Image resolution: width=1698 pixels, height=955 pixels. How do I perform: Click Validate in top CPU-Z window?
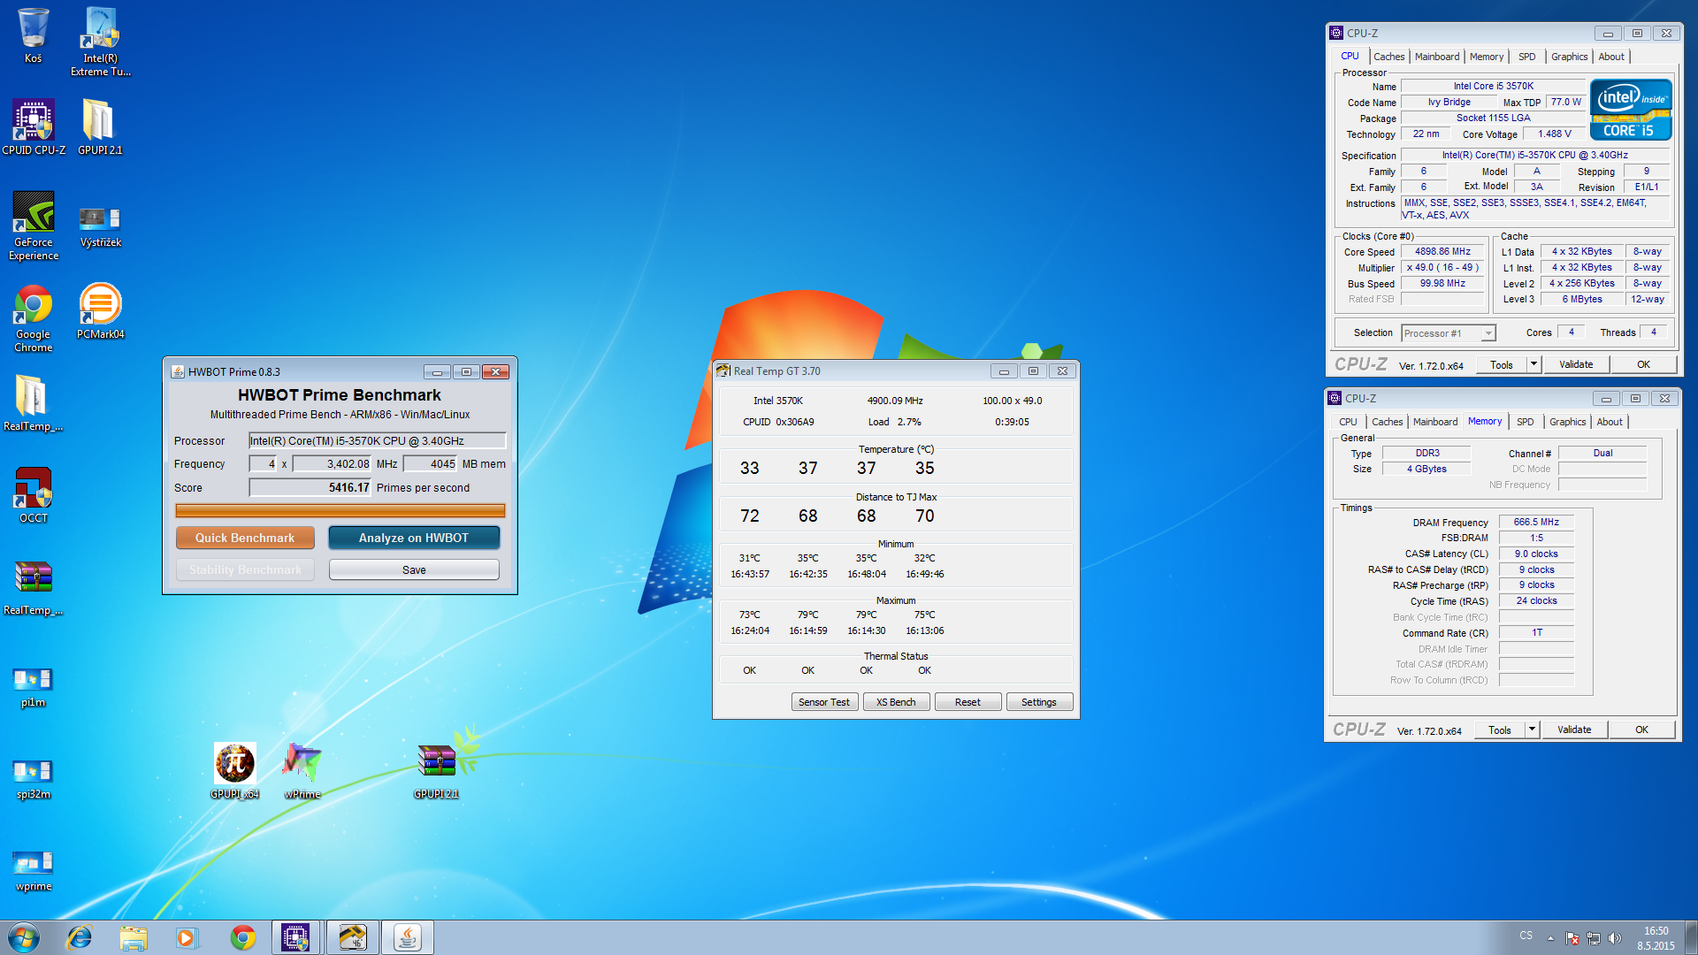coord(1576,364)
